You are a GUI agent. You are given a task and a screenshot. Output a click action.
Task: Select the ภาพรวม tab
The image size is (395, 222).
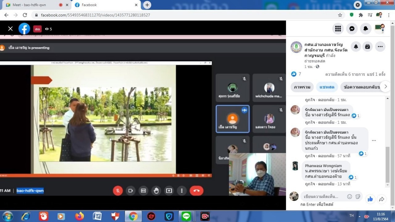point(302,87)
